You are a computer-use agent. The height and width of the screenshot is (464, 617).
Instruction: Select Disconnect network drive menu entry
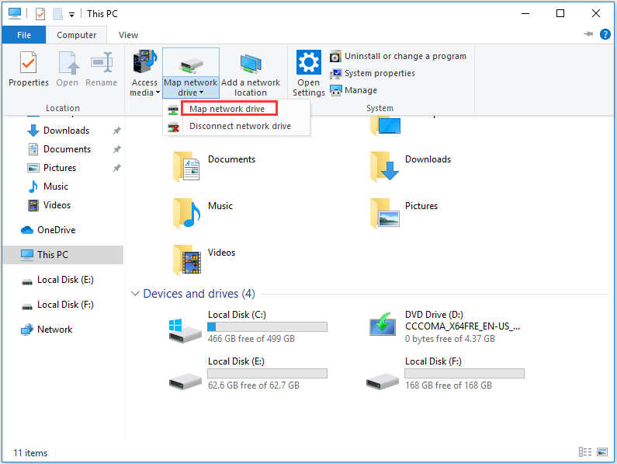pyautogui.click(x=237, y=126)
